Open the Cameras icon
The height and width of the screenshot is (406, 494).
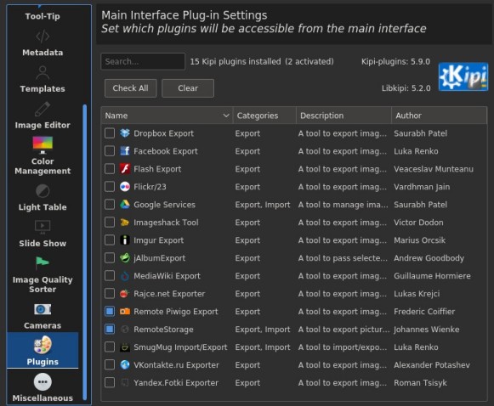coord(43,309)
